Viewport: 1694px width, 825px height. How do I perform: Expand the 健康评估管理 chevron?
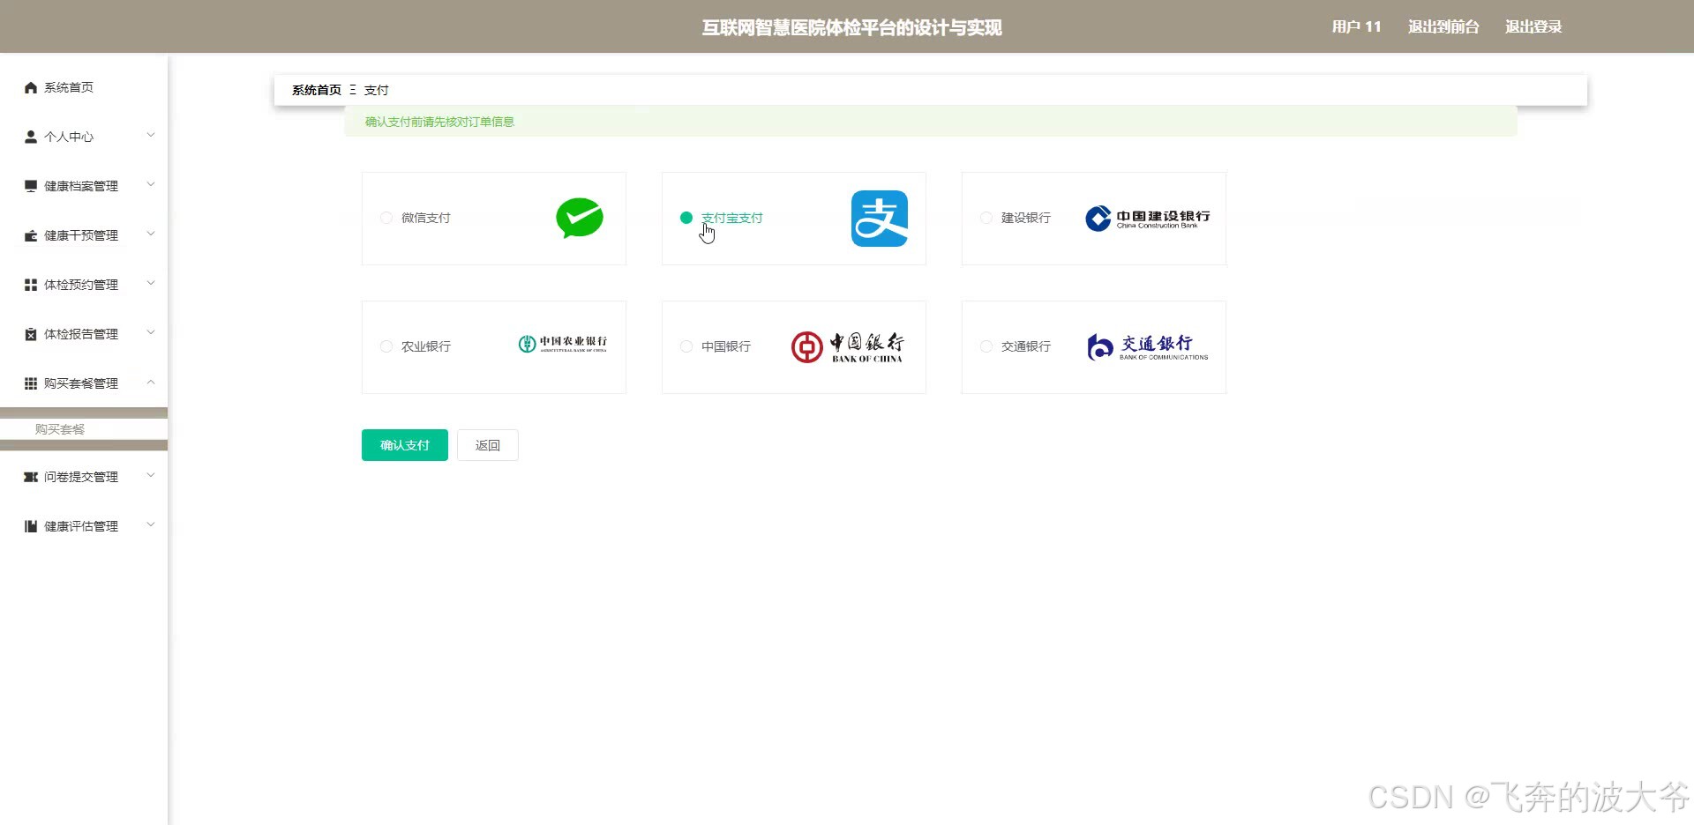[151, 524]
